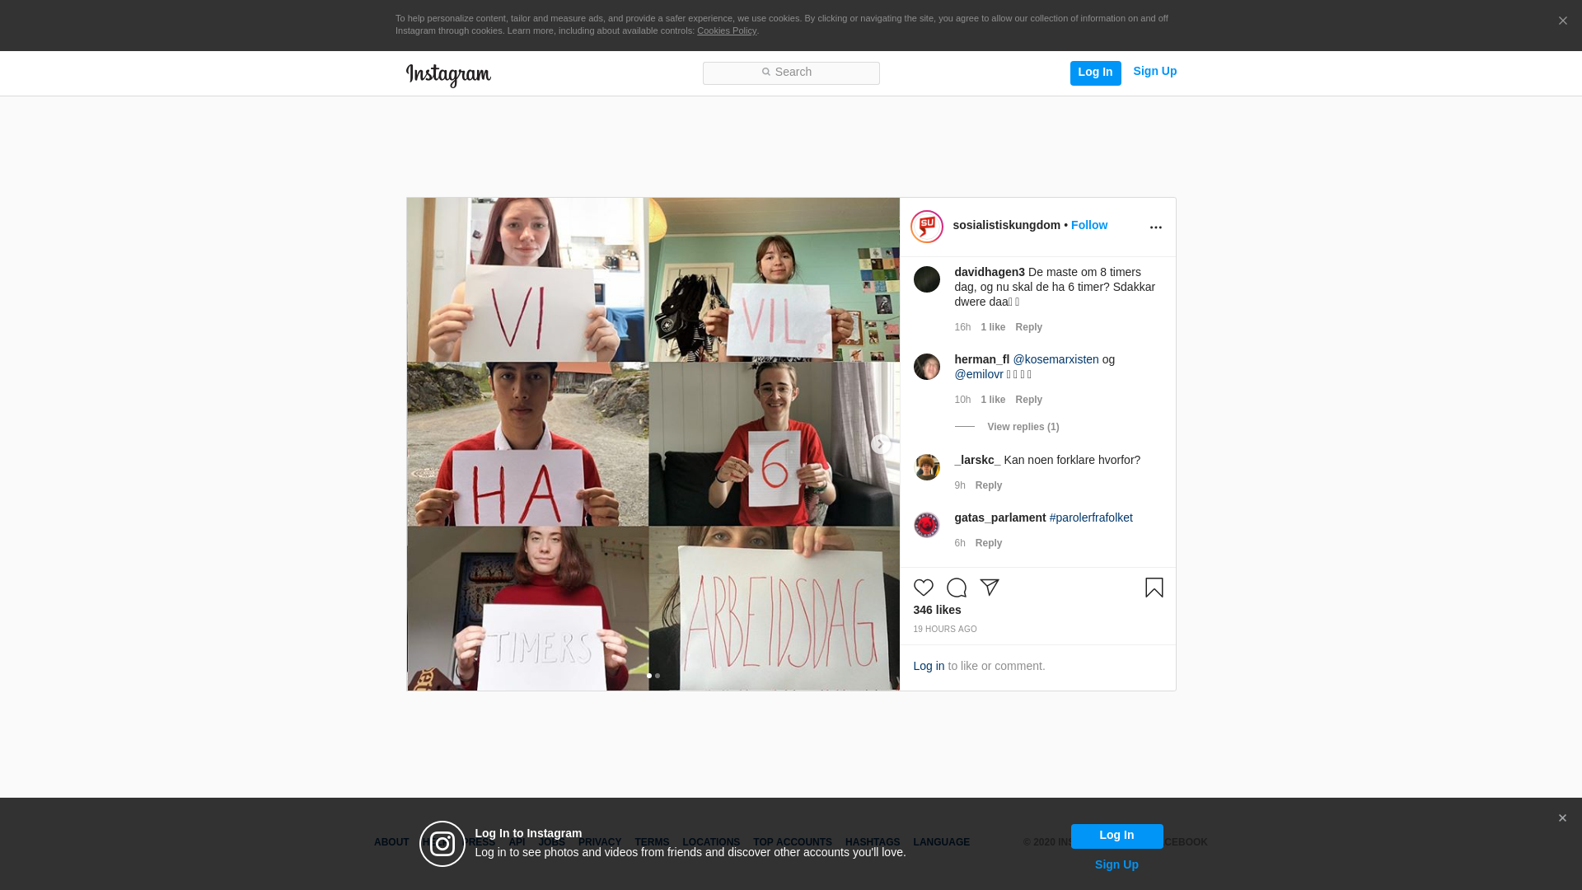View likes on davidhagen3's comment

point(993,327)
